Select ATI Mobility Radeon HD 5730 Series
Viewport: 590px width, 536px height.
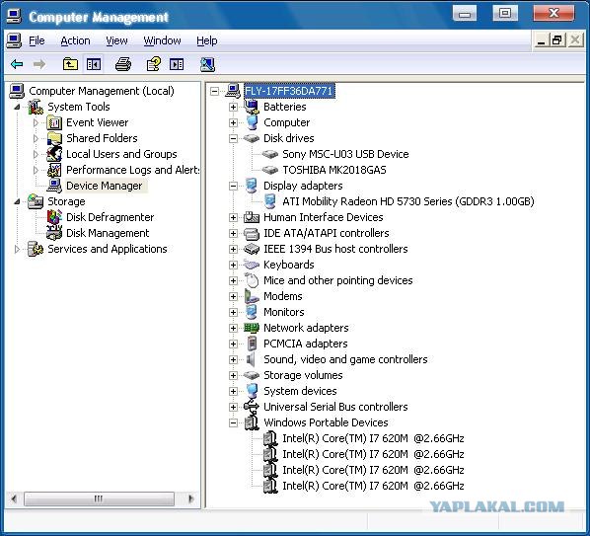click(408, 201)
